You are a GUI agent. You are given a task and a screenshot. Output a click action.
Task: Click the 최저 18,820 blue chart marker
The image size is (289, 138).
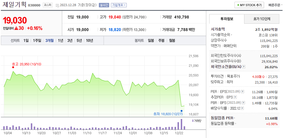[182, 111]
